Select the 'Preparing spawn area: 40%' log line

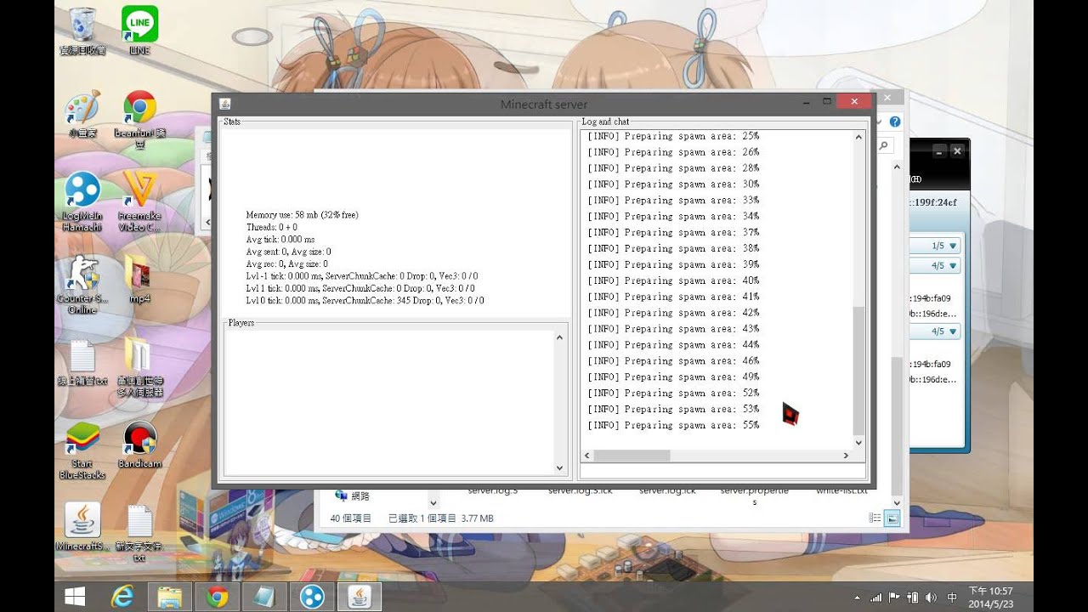(x=673, y=280)
